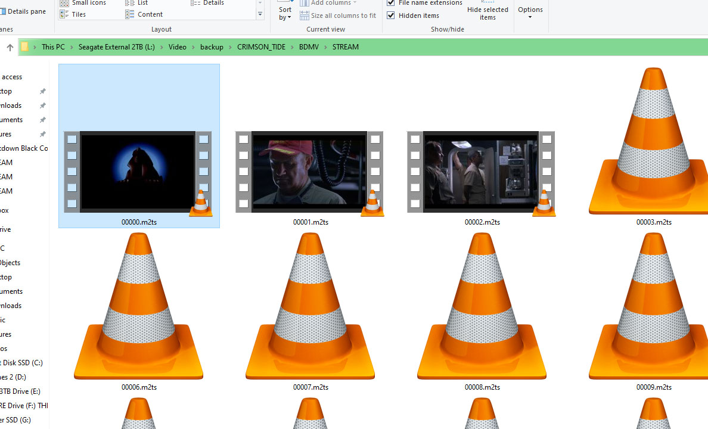708x429 pixels.
Task: Click the 00003.m2ts file name label
Action: pos(654,222)
